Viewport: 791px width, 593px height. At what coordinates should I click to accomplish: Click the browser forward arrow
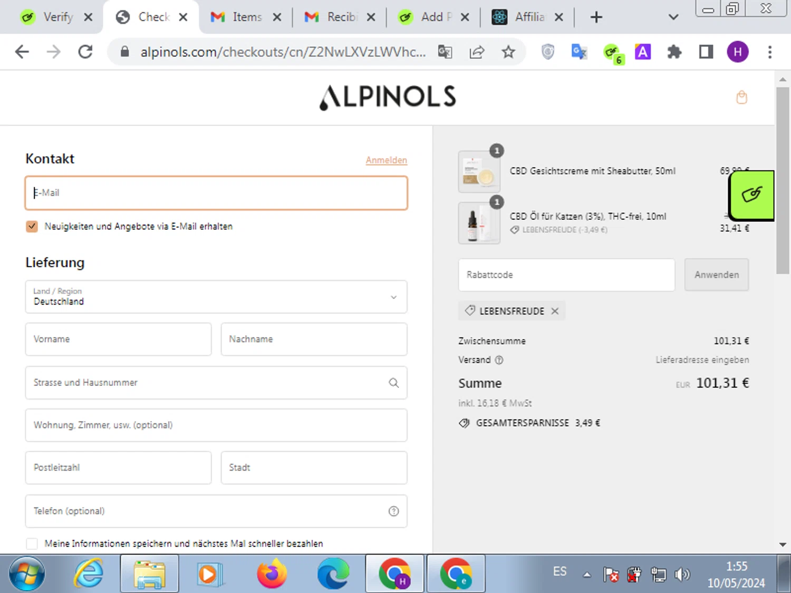pos(53,52)
